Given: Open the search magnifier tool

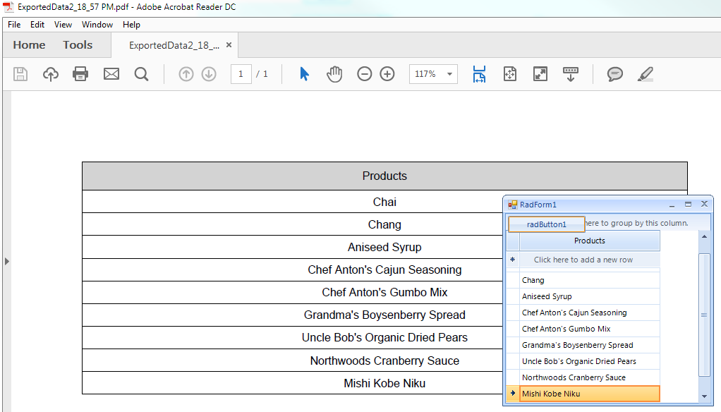Looking at the screenshot, I should [x=142, y=74].
